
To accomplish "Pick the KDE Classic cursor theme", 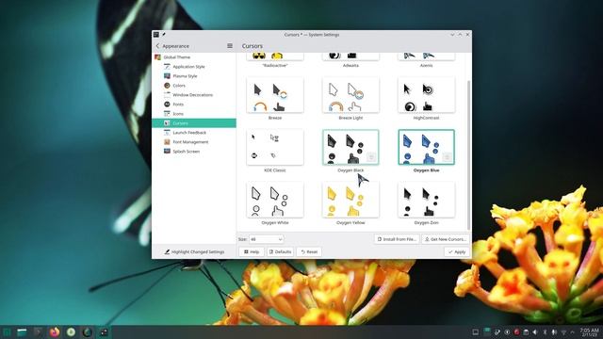I will (x=275, y=147).
